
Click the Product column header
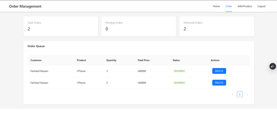tap(89, 60)
